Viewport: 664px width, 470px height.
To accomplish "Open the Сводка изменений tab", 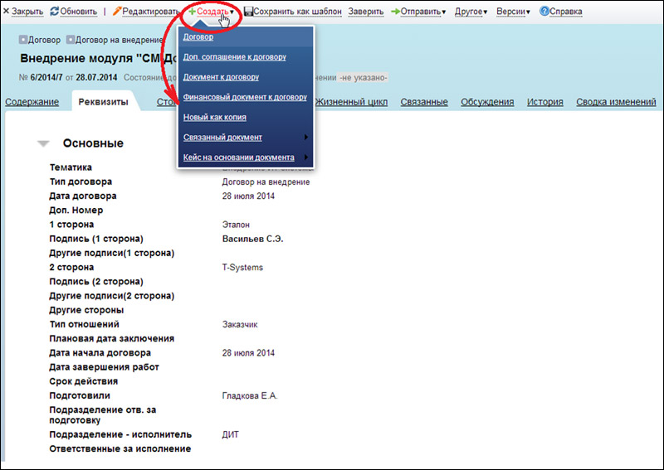I will click(616, 102).
